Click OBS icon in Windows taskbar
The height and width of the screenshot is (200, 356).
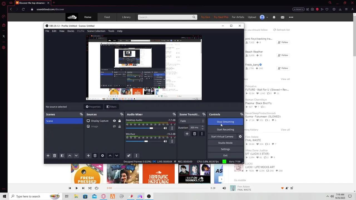(149, 196)
